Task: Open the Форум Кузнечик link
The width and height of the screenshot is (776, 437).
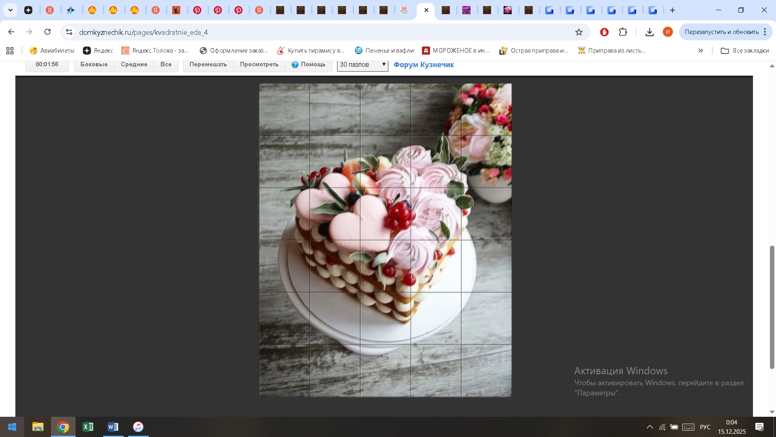Action: (424, 65)
